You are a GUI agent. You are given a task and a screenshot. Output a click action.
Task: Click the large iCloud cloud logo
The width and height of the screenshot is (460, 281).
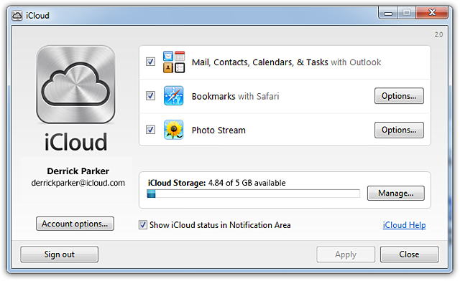click(x=75, y=85)
